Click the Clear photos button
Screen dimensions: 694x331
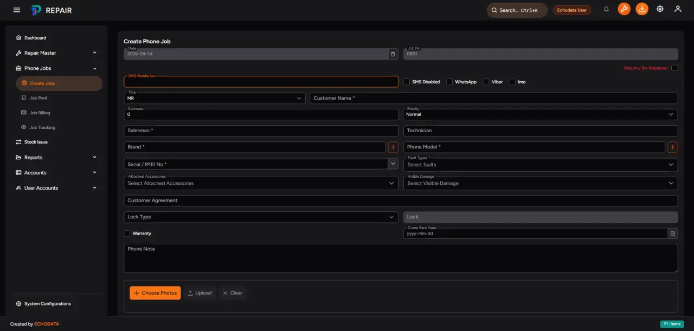(x=233, y=293)
